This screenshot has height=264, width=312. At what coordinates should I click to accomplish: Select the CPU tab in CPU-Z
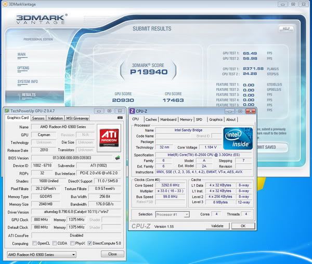136,119
